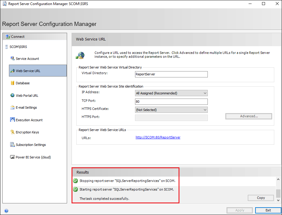Click the Advanced... button
The image size is (282, 215).
click(249, 116)
